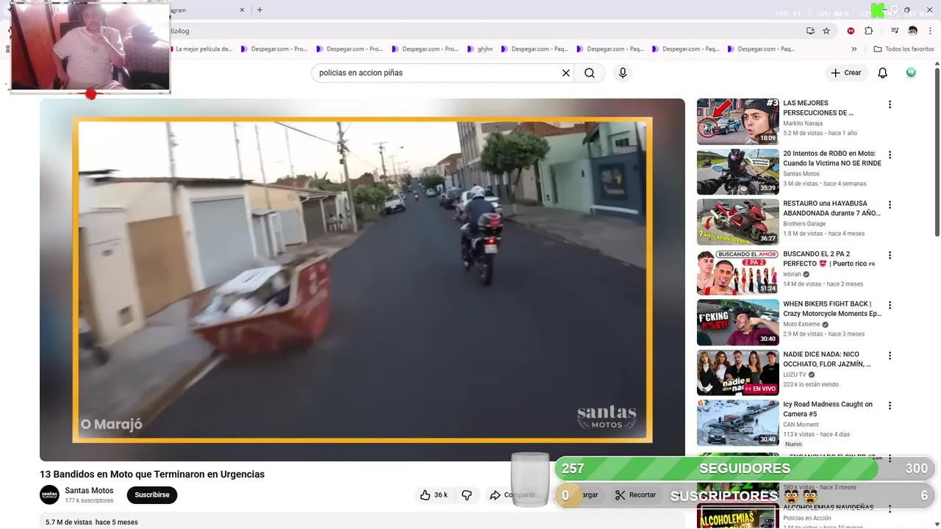Click the magnifier search button
This screenshot has height=529, width=941.
point(590,73)
